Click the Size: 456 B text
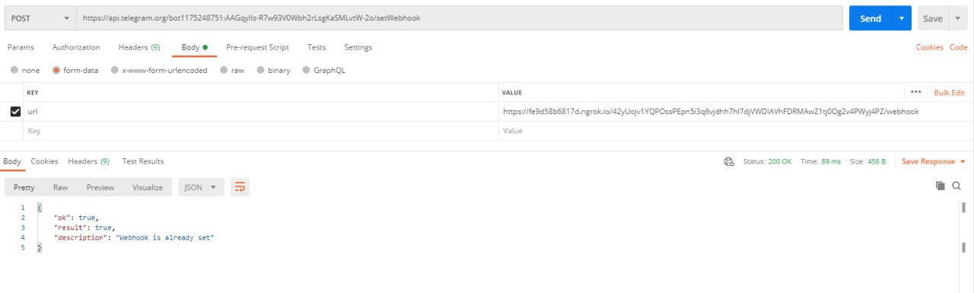Image resolution: width=974 pixels, height=293 pixels. (x=867, y=161)
